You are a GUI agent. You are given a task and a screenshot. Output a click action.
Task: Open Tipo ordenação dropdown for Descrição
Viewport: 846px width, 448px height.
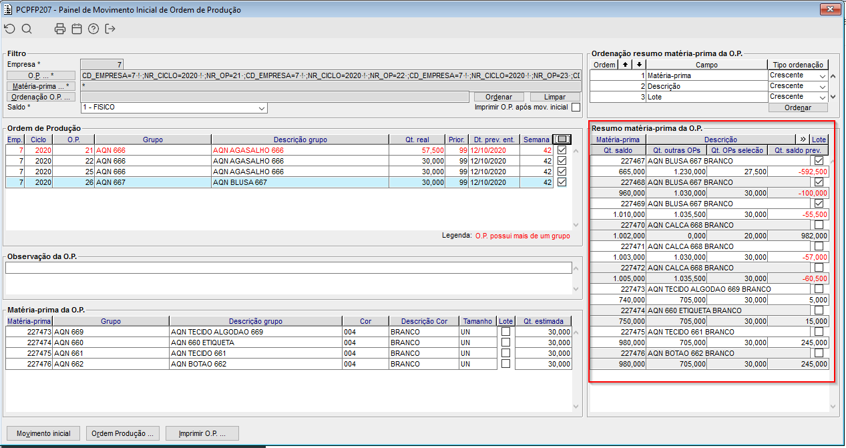click(x=823, y=86)
